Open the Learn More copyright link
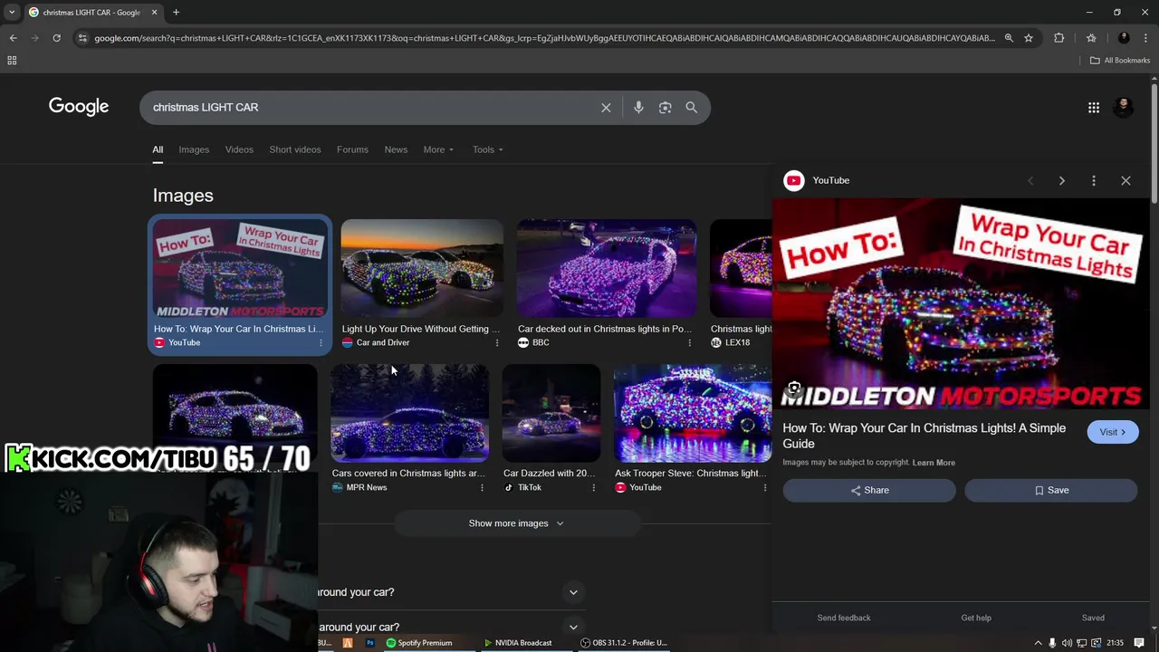 (x=934, y=463)
